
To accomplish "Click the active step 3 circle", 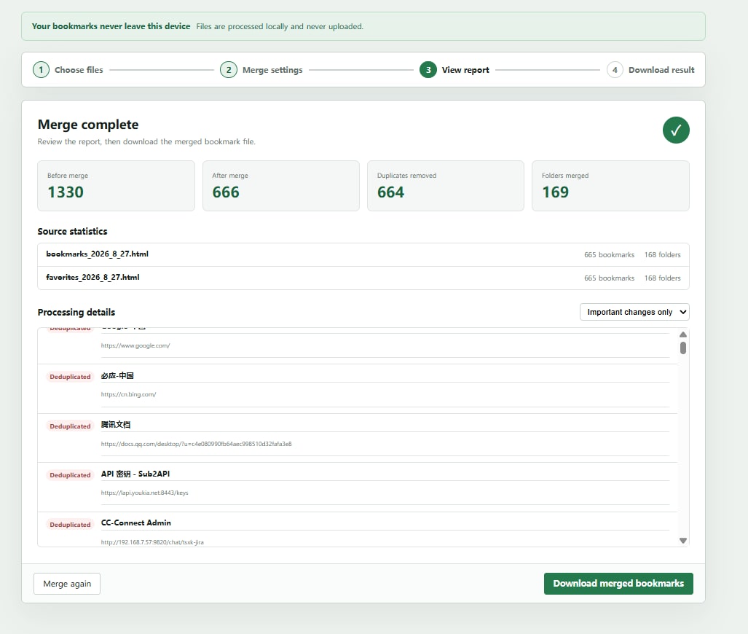I will tap(428, 70).
